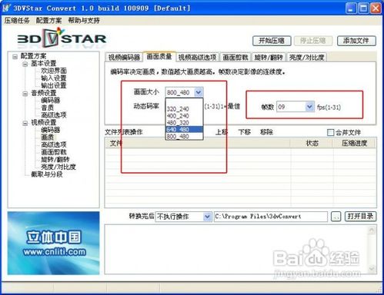
Task: Click the 打开目录 button
Action: tap(360, 217)
